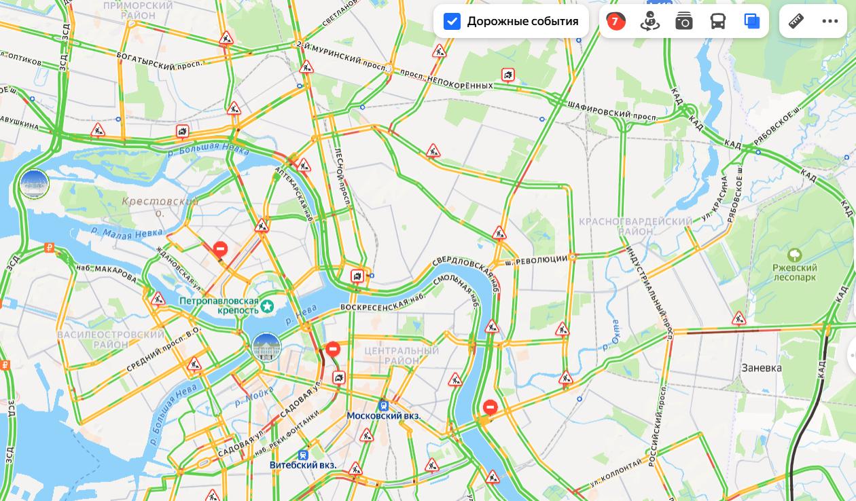Click the round landmark photo by р. Нева
Screen dimensions: 856x501
coord(266,347)
